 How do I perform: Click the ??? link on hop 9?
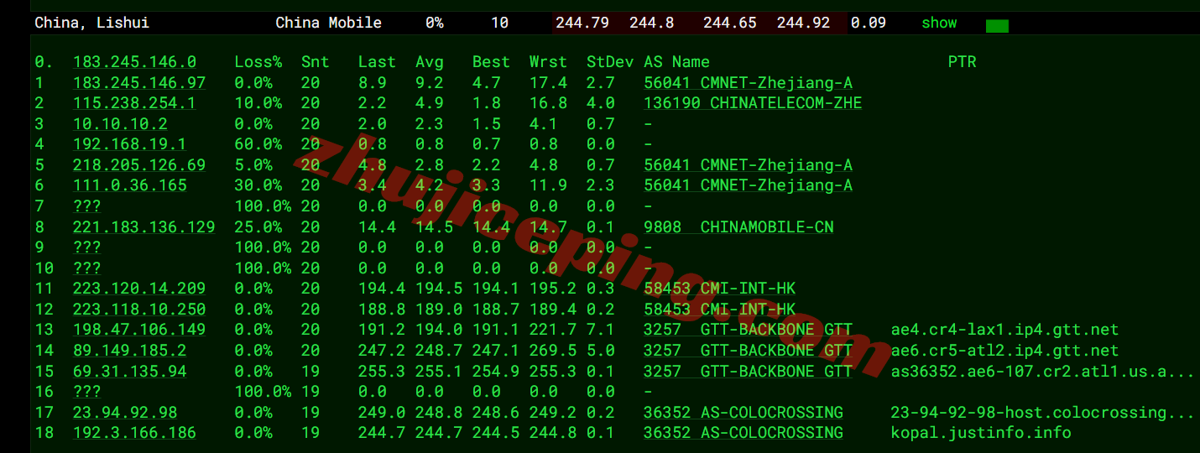coord(87,247)
